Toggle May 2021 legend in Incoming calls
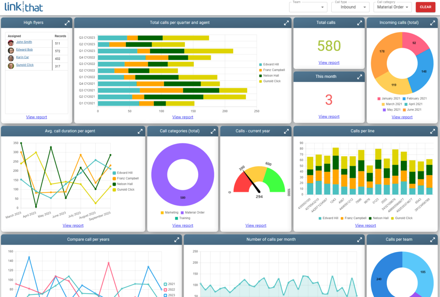Screen dimensions: 440x297 tap(391, 110)
